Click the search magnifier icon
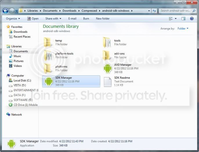199x152 pixels. [x=194, y=11]
